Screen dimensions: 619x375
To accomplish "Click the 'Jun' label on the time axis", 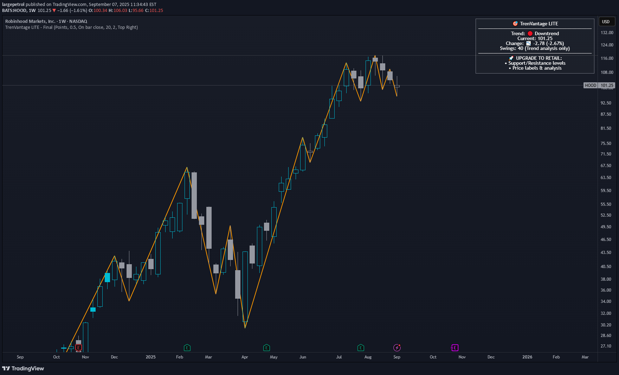I will pos(303,357).
